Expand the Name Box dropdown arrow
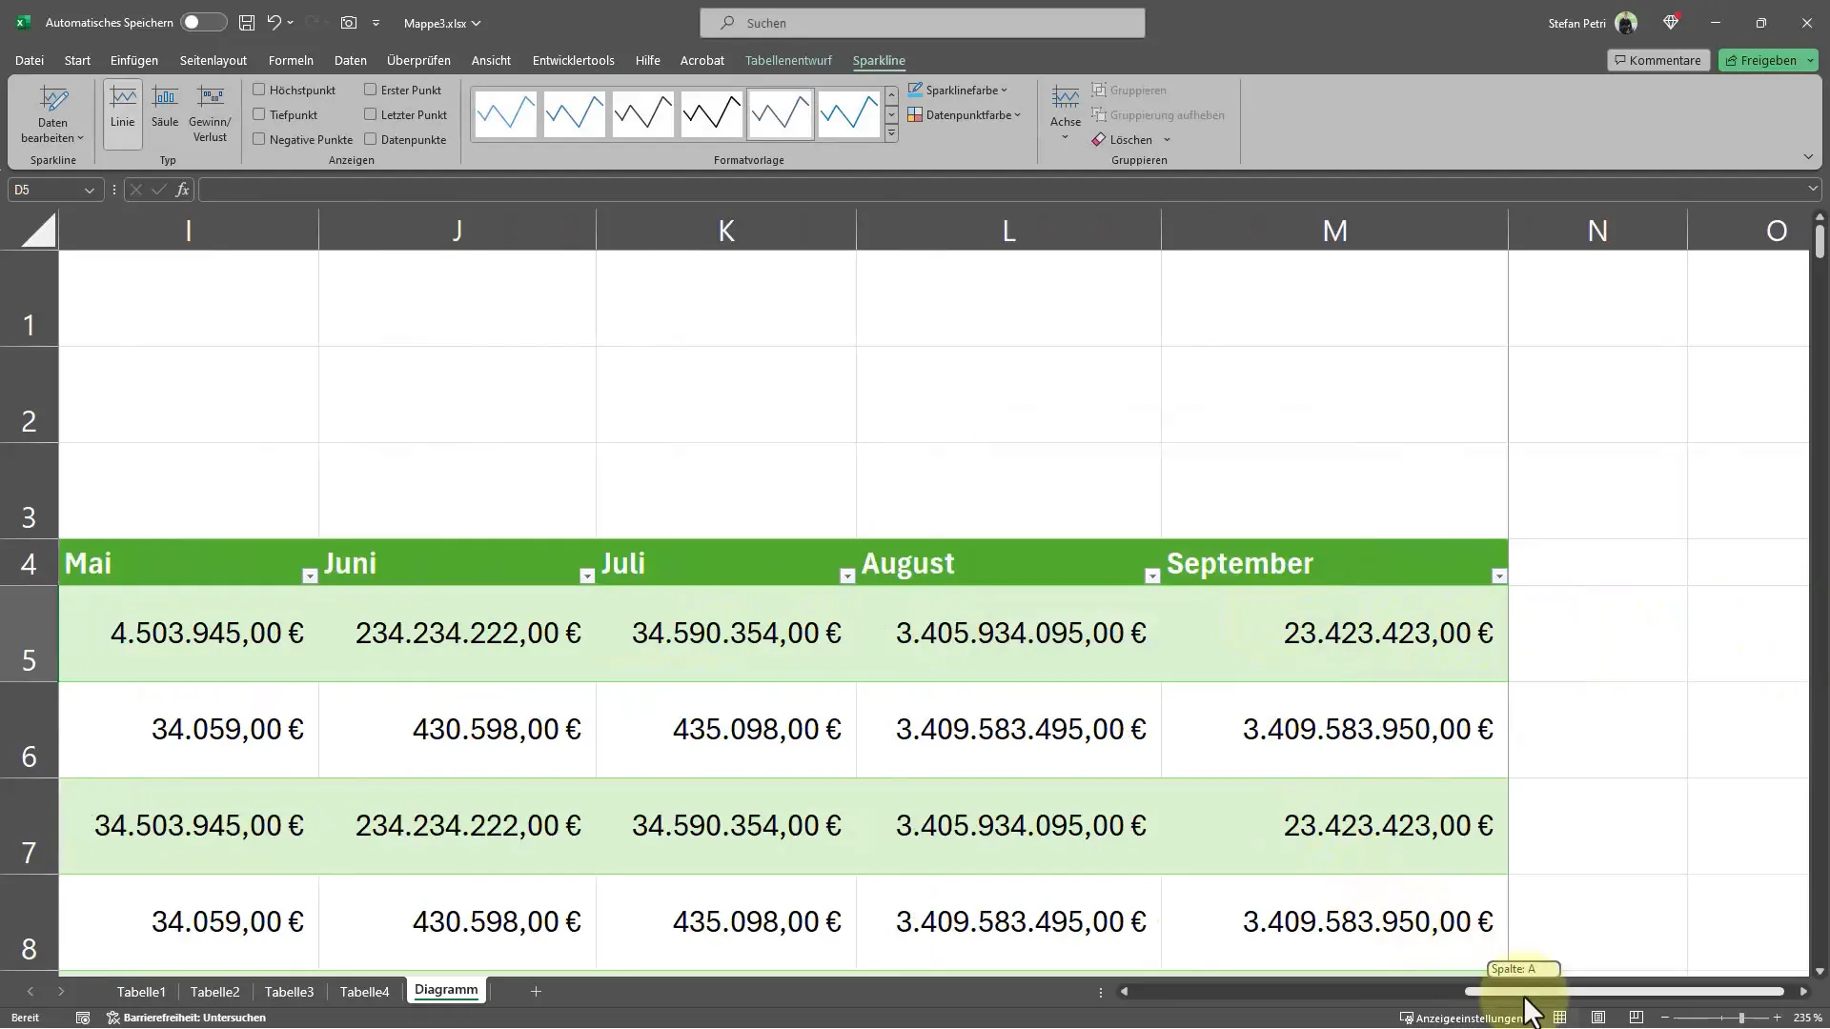1830x1029 pixels. (89, 190)
